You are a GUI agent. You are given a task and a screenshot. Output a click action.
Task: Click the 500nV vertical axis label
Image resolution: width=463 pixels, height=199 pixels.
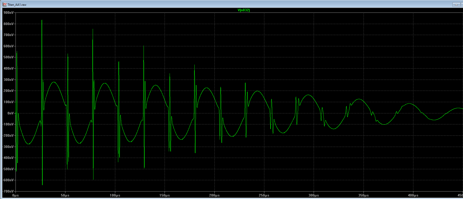9,57
